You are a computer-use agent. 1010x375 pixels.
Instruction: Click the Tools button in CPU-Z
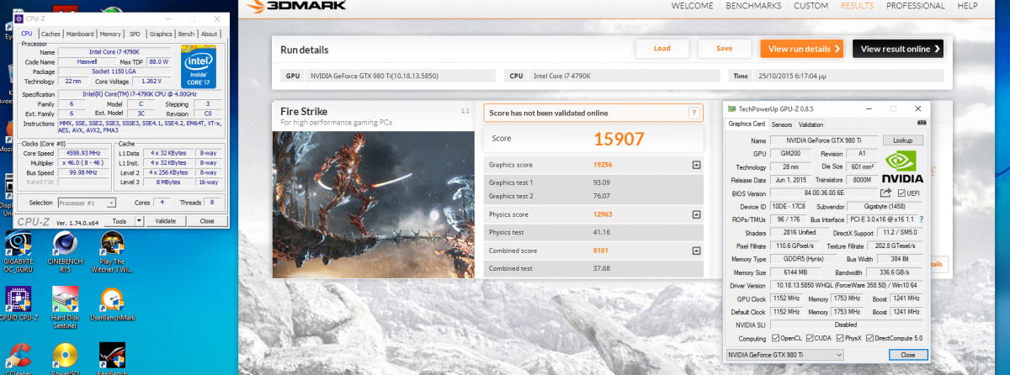pos(120,221)
